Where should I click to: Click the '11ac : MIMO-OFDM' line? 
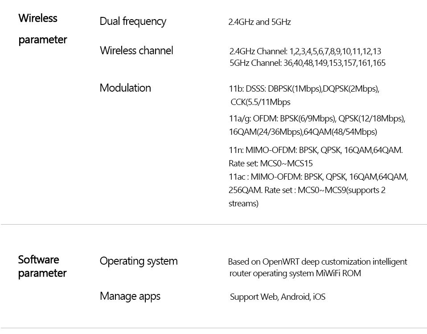click(x=318, y=177)
